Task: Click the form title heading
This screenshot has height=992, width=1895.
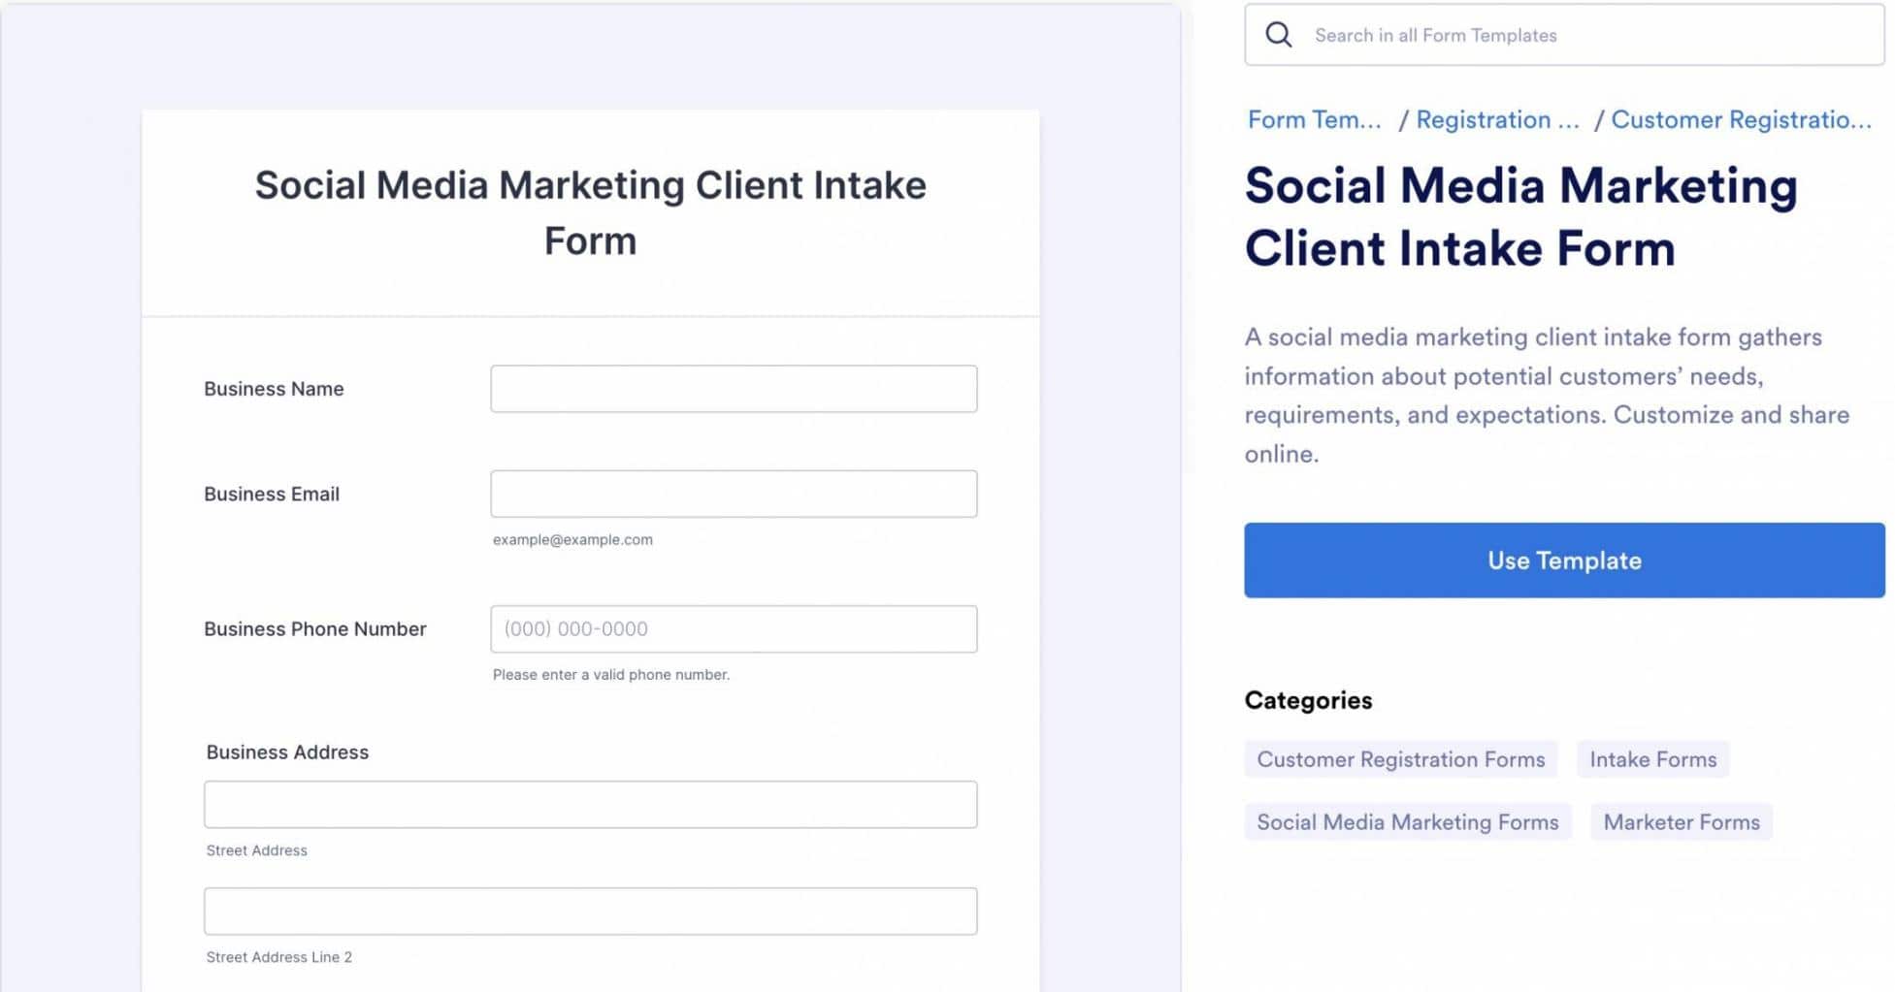Action: tap(590, 212)
